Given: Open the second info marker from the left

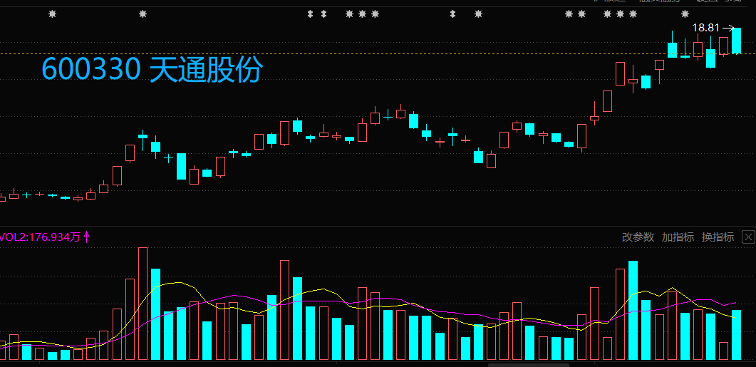Looking at the screenshot, I should pyautogui.click(x=143, y=14).
